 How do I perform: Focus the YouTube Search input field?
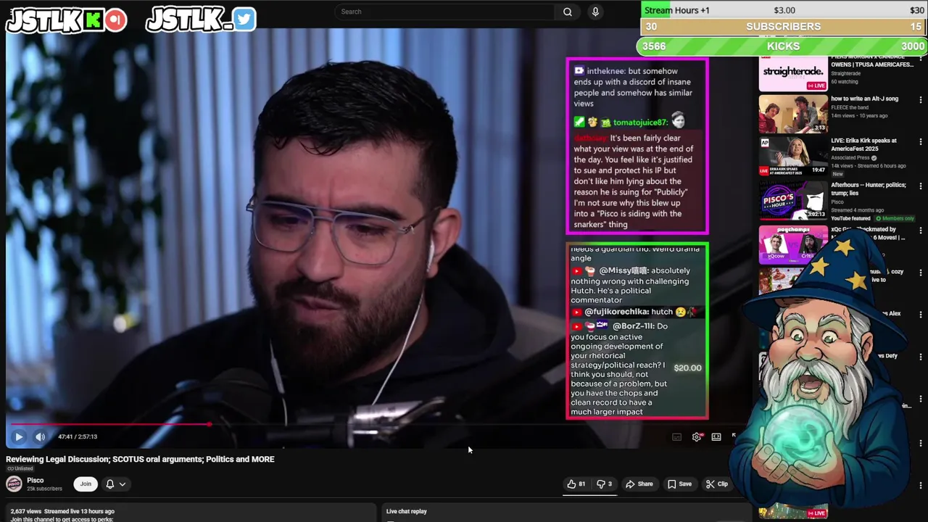[446, 12]
